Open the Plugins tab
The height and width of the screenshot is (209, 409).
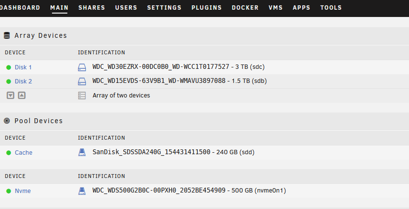[207, 8]
